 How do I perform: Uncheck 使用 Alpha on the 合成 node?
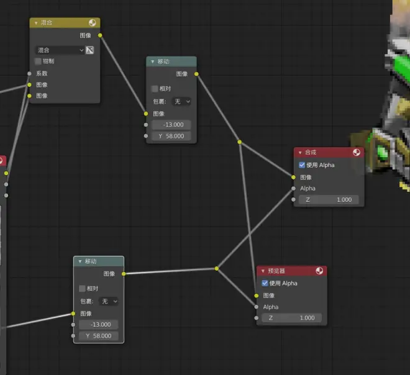[x=302, y=165]
